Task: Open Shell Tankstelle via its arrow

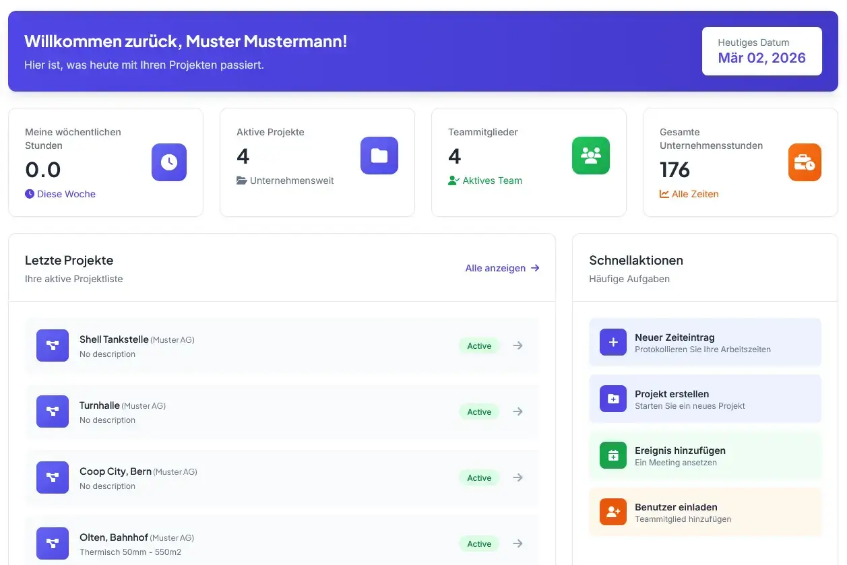Action: [x=517, y=345]
